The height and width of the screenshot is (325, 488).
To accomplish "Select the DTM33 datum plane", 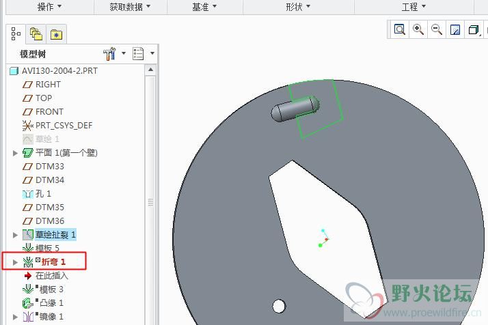I will pos(50,167).
